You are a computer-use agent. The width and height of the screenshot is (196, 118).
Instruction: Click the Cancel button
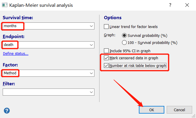click(x=179, y=110)
